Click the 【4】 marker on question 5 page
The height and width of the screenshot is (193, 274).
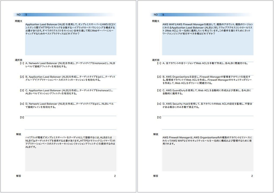[22, 104]
